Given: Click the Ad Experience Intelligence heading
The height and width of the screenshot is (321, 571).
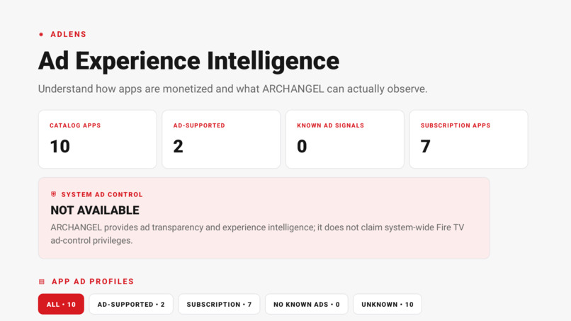Looking at the screenshot, I should [188, 60].
